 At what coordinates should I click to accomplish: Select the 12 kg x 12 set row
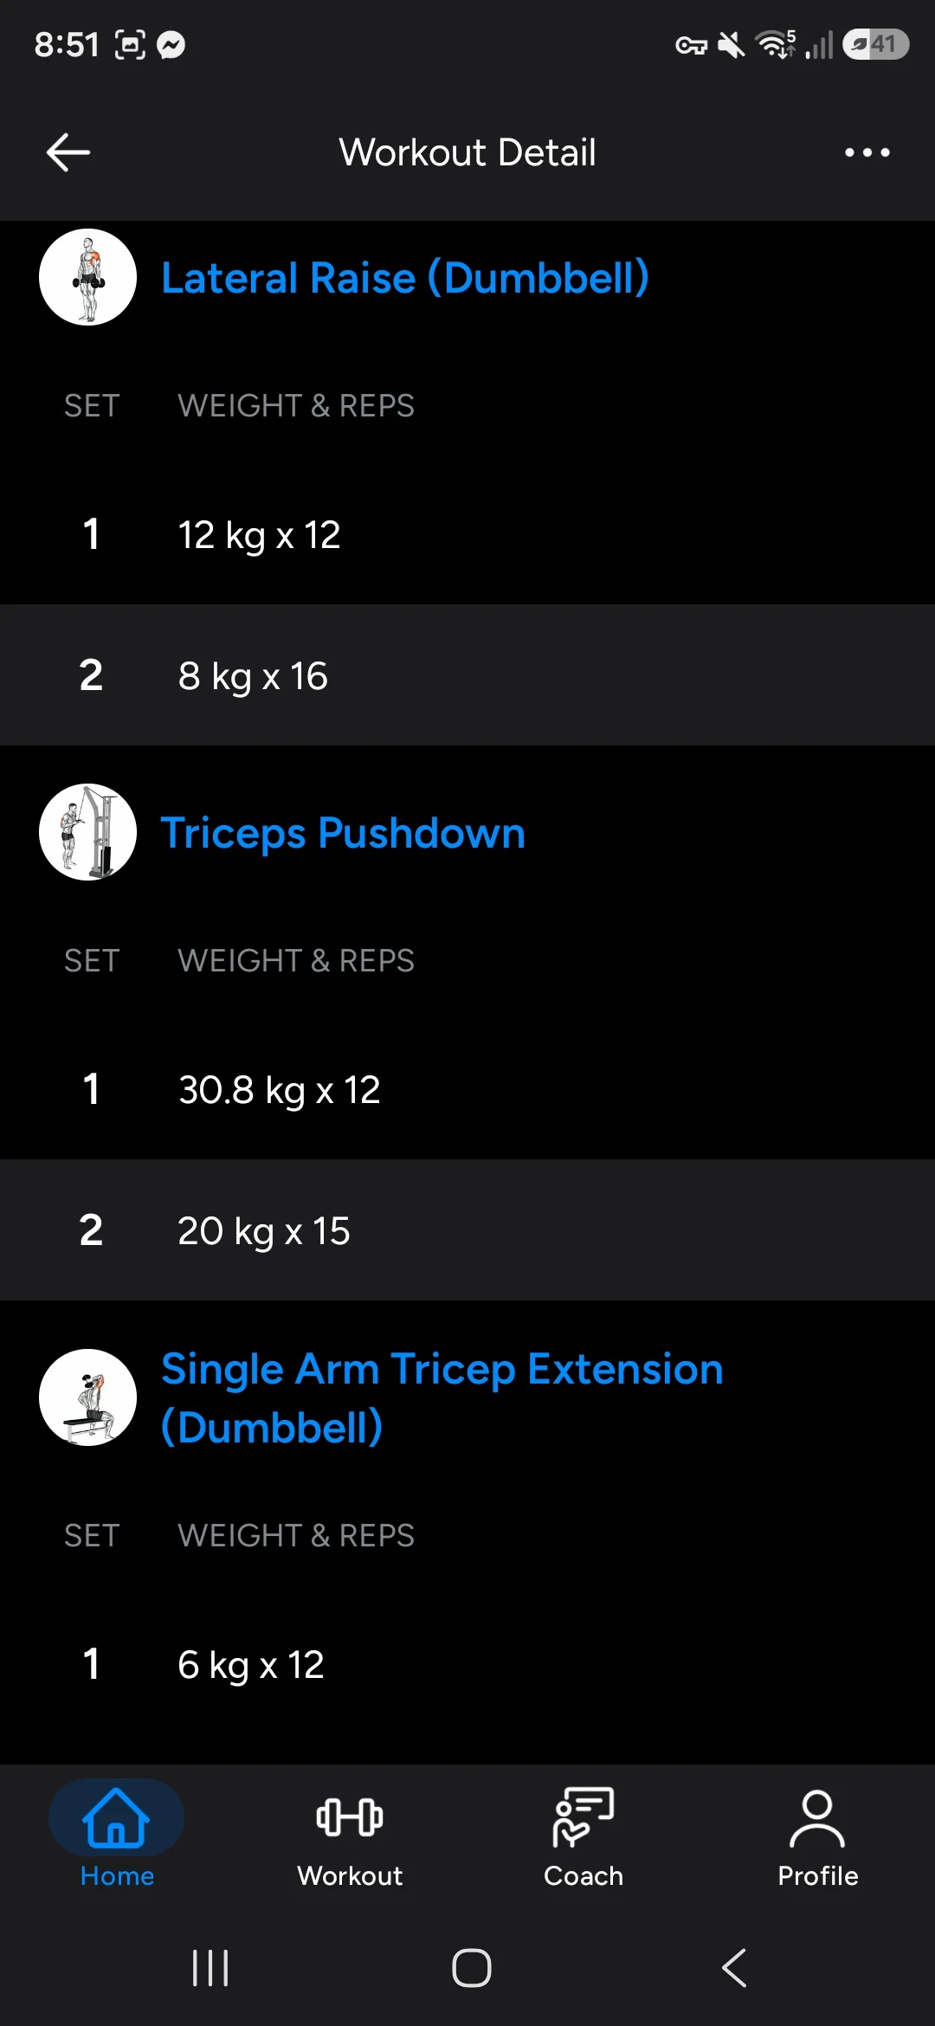click(x=467, y=534)
